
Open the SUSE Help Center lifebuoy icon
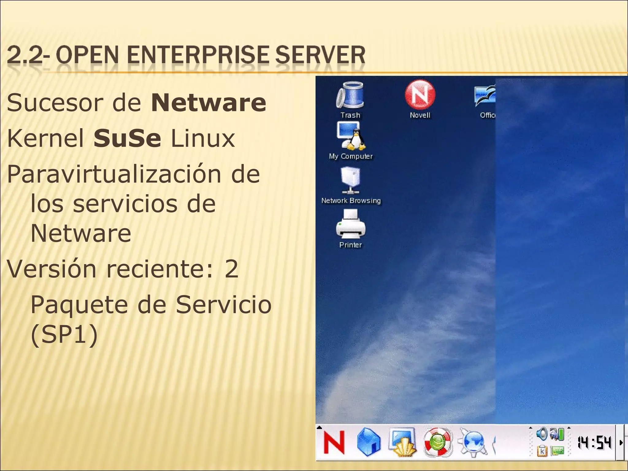tap(438, 442)
